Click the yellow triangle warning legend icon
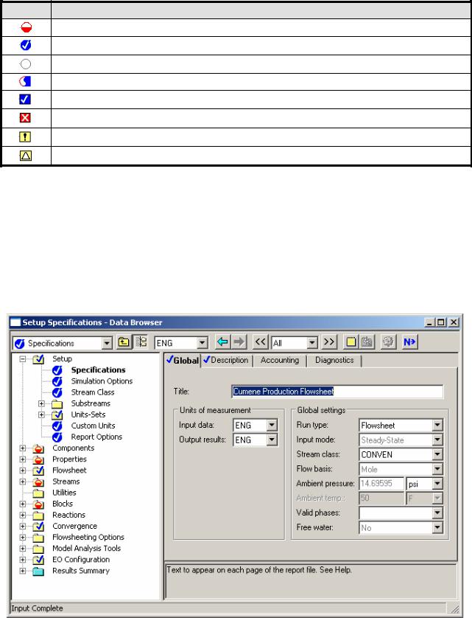Image resolution: width=472 pixels, height=618 pixels. coord(26,156)
